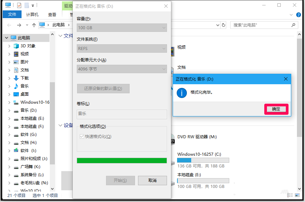Collapse the 此电脑 tree node

coord(7,38)
